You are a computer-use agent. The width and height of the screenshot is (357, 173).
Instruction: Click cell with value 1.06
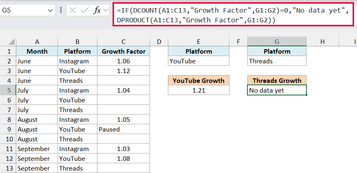(123, 61)
